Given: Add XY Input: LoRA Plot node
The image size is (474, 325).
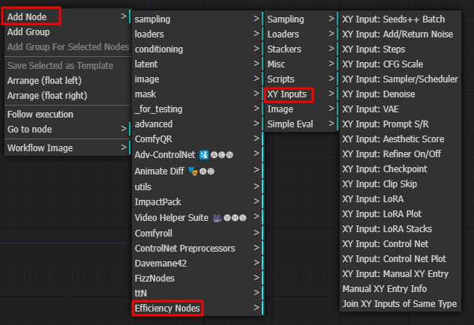Looking at the screenshot, I should [x=400, y=214].
